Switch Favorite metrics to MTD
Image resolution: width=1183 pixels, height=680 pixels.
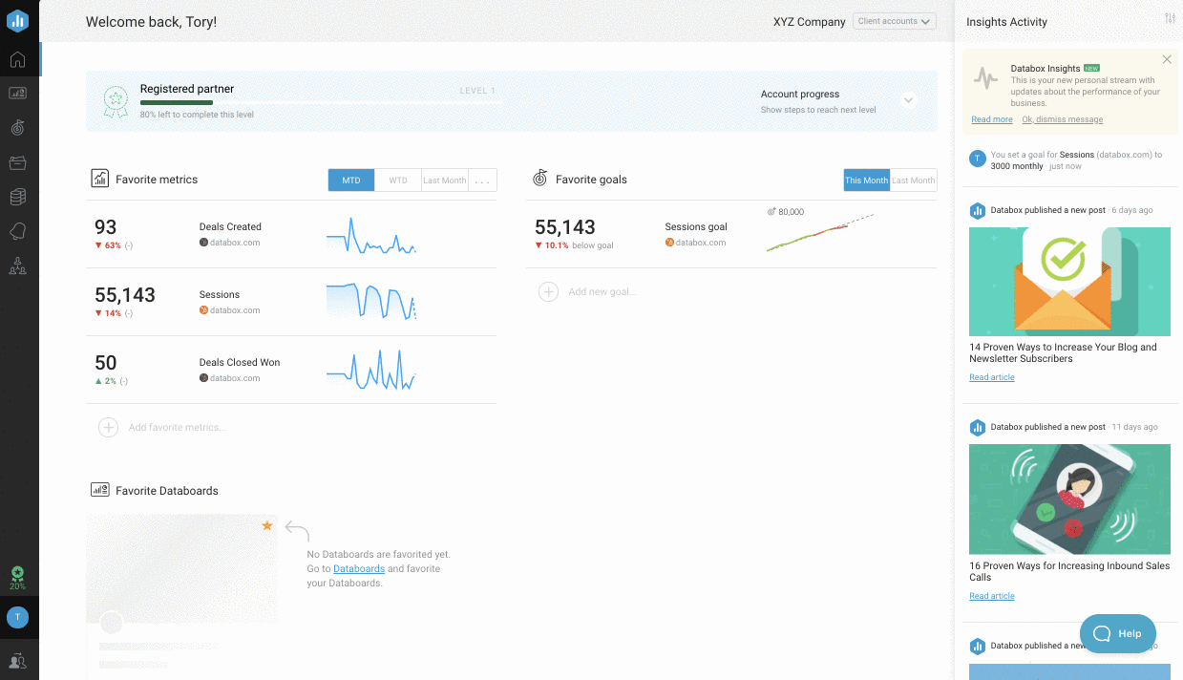tap(351, 181)
